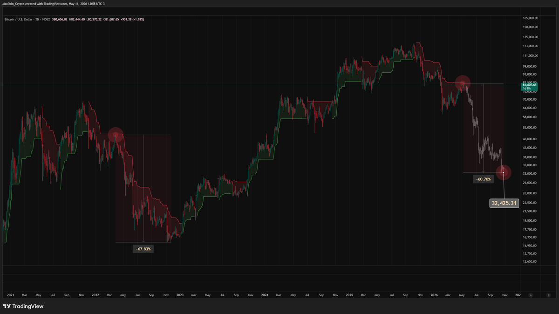Click the 2025 label on the time axis
This screenshot has width=559, height=314.
(350, 295)
